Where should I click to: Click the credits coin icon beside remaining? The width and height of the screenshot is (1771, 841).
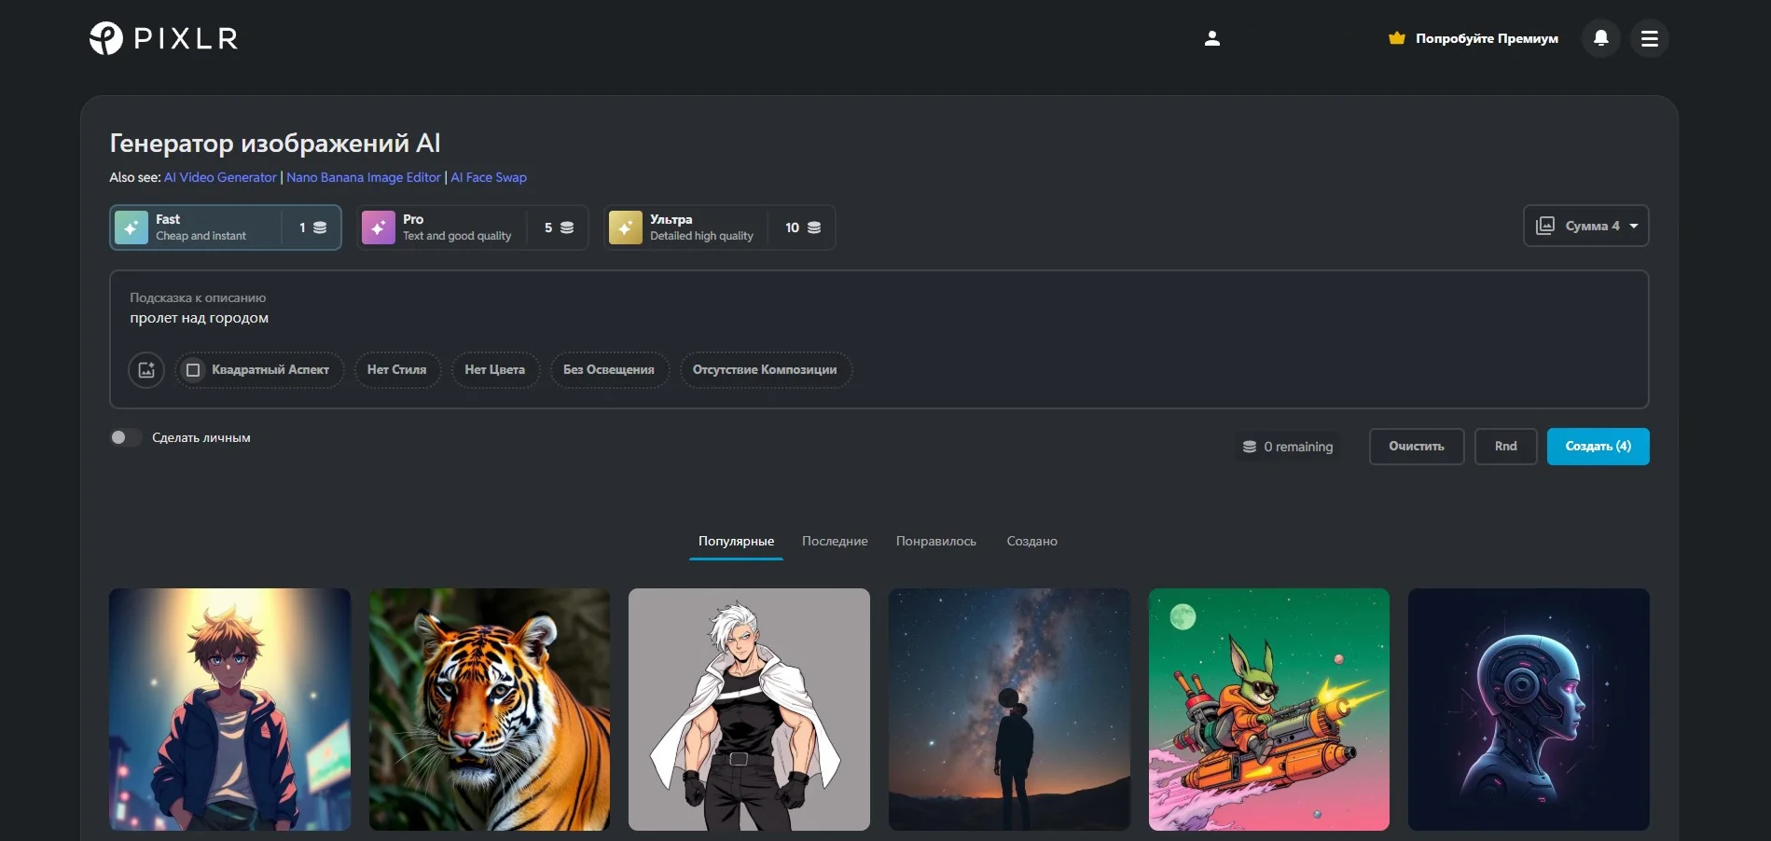(1250, 447)
